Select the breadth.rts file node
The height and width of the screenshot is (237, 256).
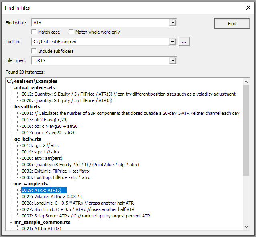click(x=27, y=107)
